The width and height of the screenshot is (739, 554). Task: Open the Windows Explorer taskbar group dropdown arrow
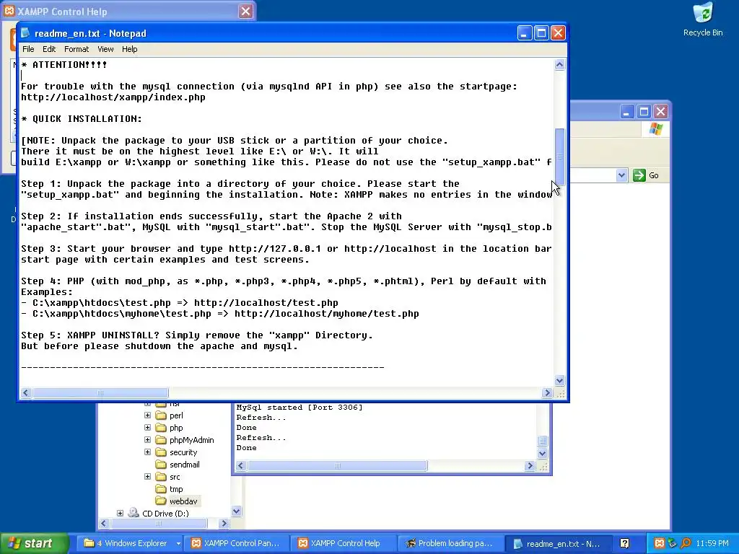coord(178,544)
